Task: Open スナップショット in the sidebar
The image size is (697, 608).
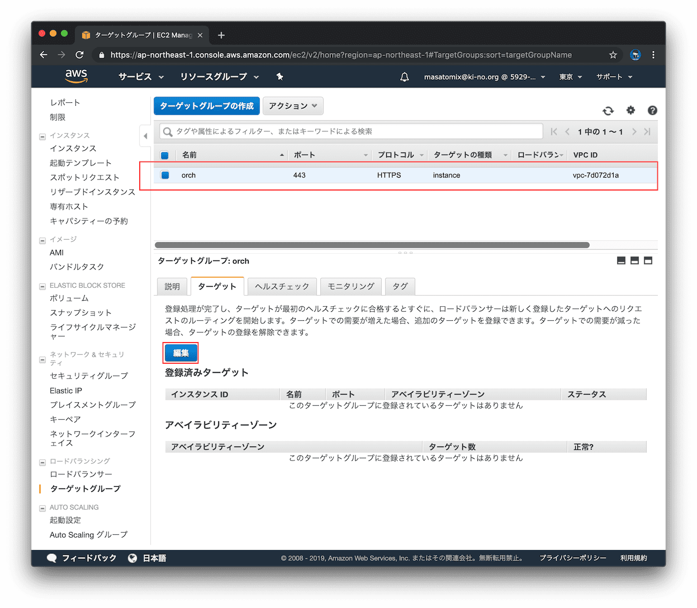Action: point(80,312)
